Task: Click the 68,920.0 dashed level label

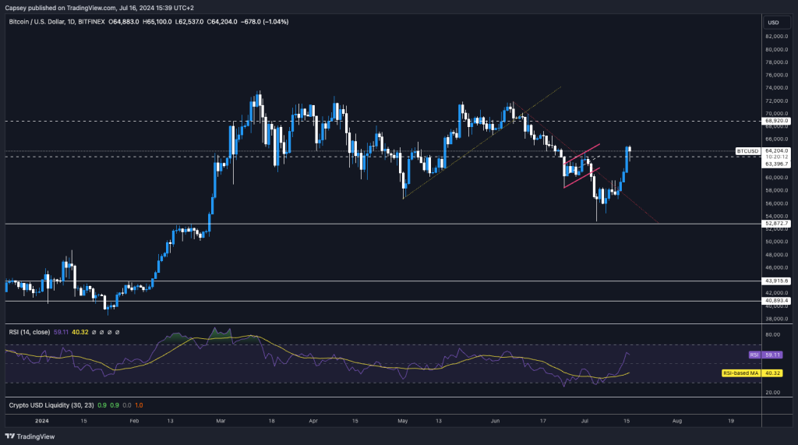Action: pyautogui.click(x=776, y=121)
